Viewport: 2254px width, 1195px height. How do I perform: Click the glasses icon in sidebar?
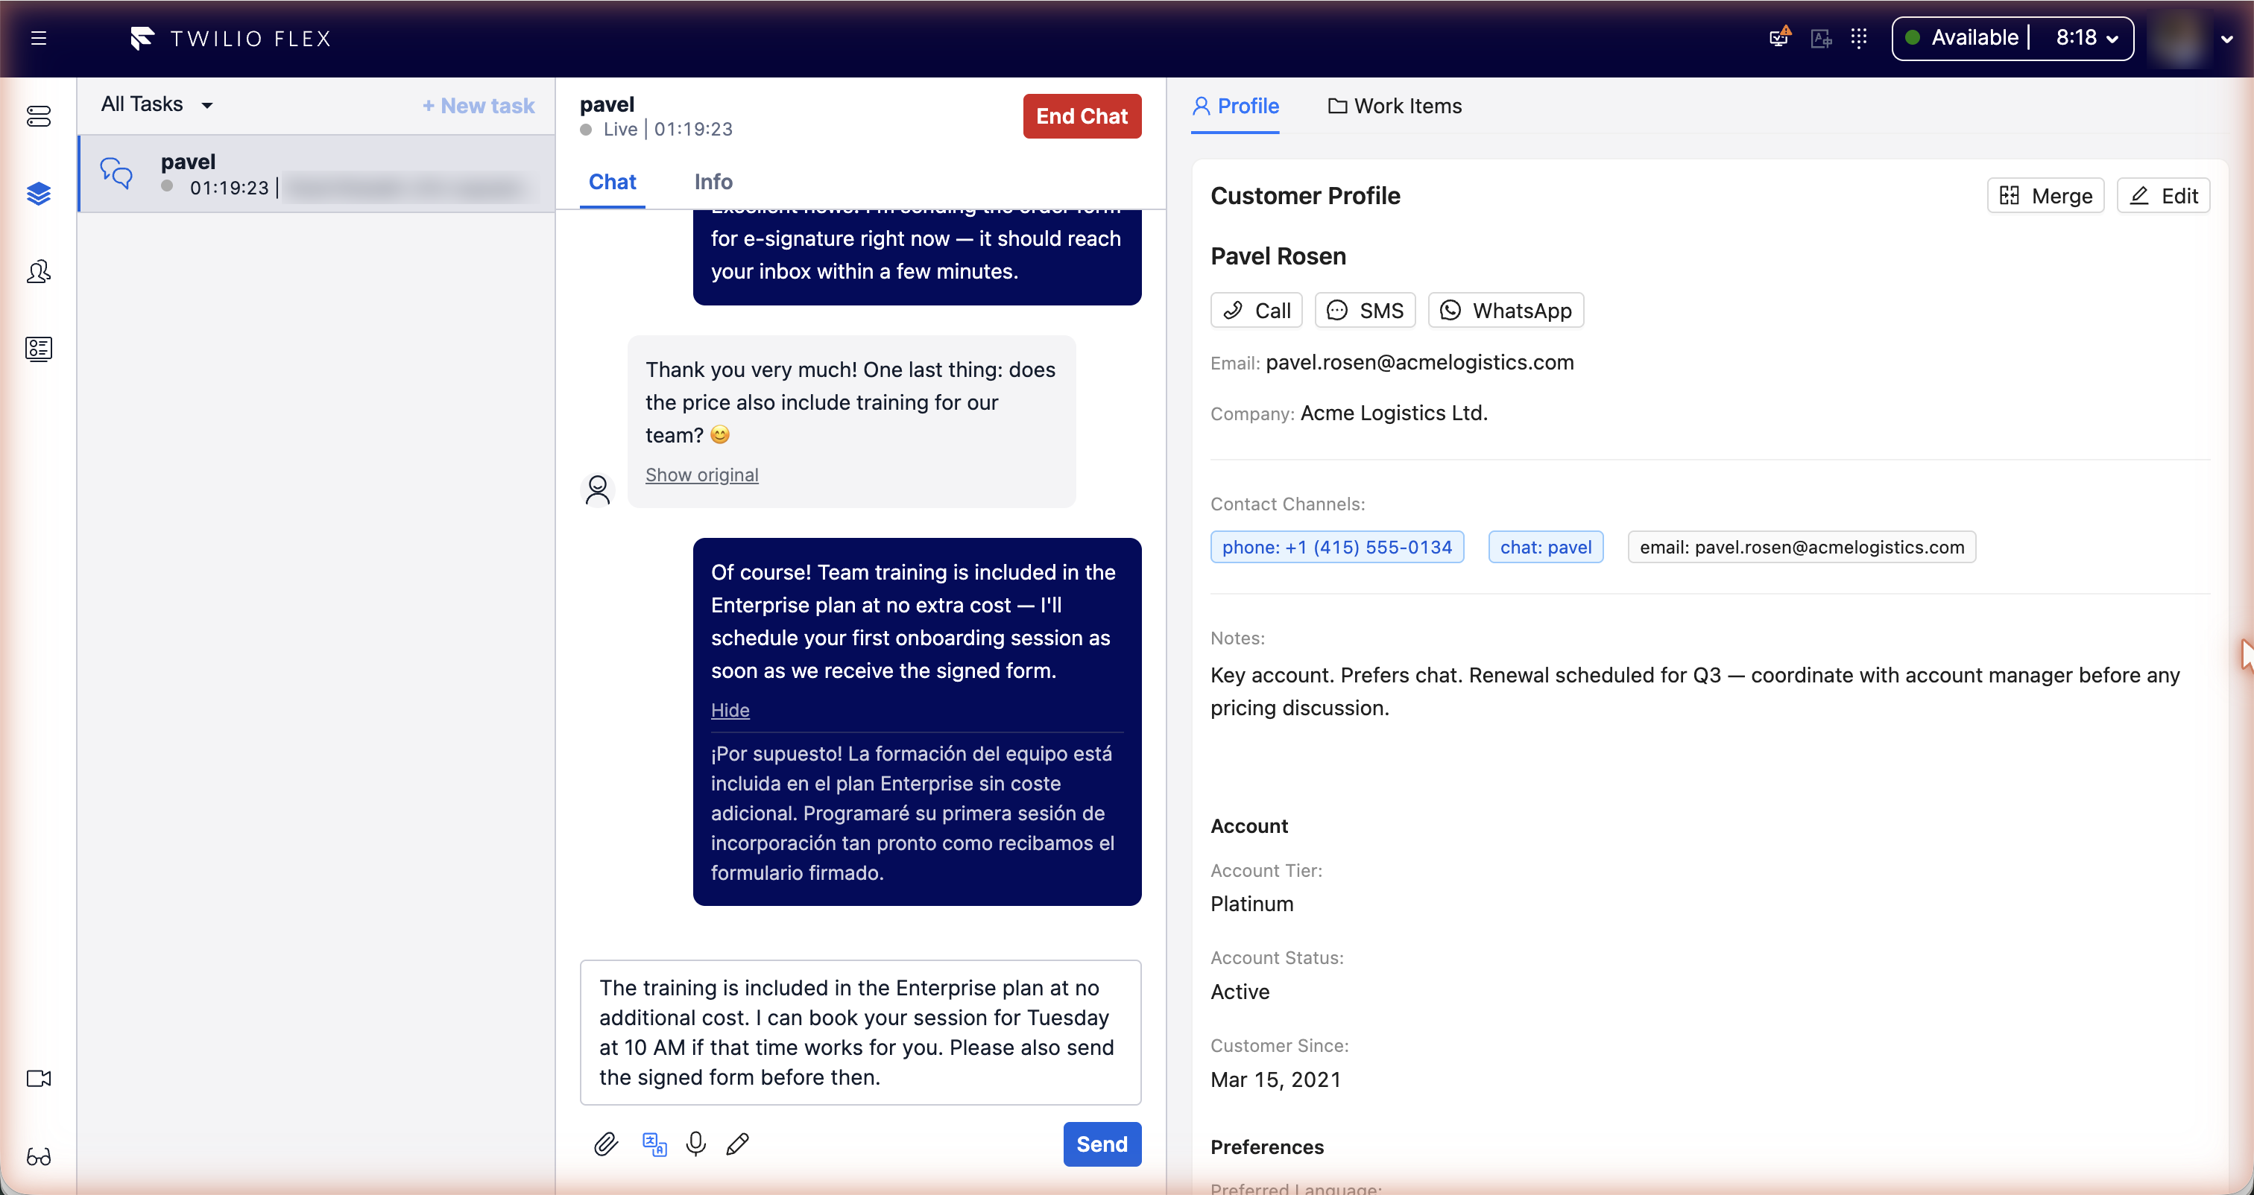[39, 1156]
